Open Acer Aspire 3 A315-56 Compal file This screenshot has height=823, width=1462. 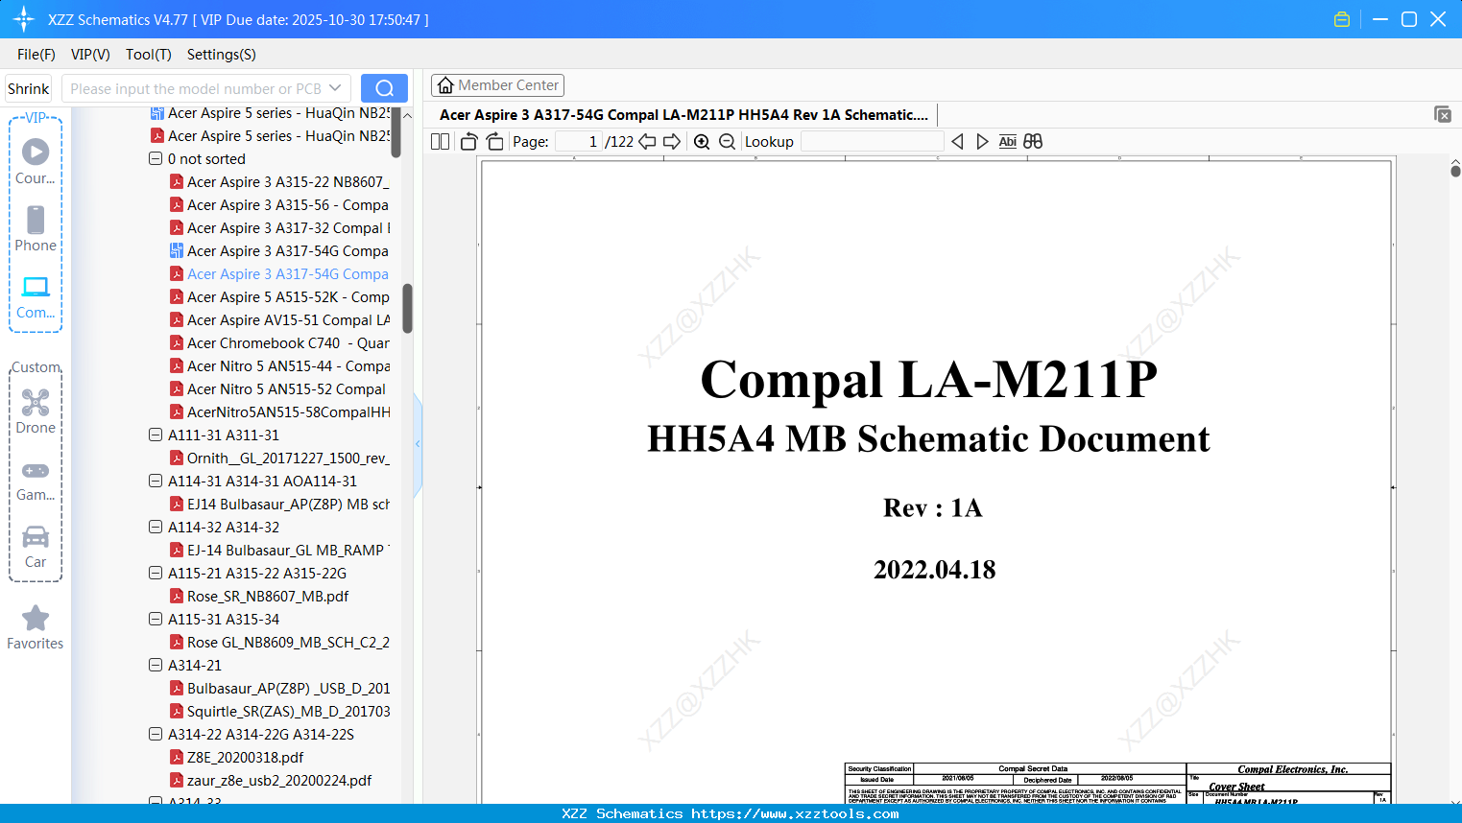tap(279, 204)
